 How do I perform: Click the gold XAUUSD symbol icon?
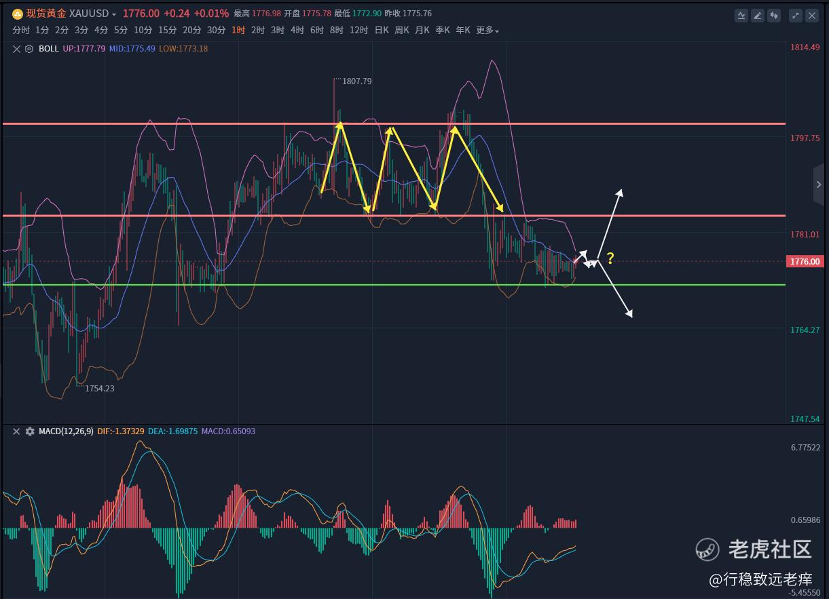pos(18,14)
